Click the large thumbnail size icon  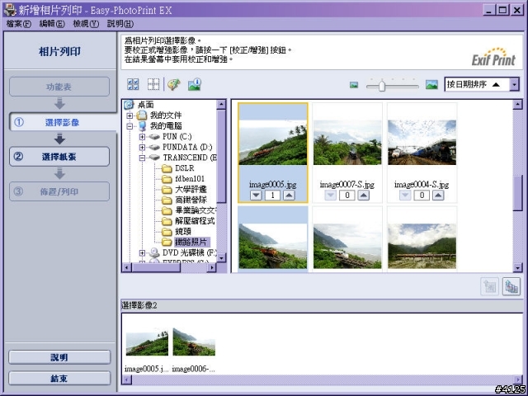(x=431, y=84)
